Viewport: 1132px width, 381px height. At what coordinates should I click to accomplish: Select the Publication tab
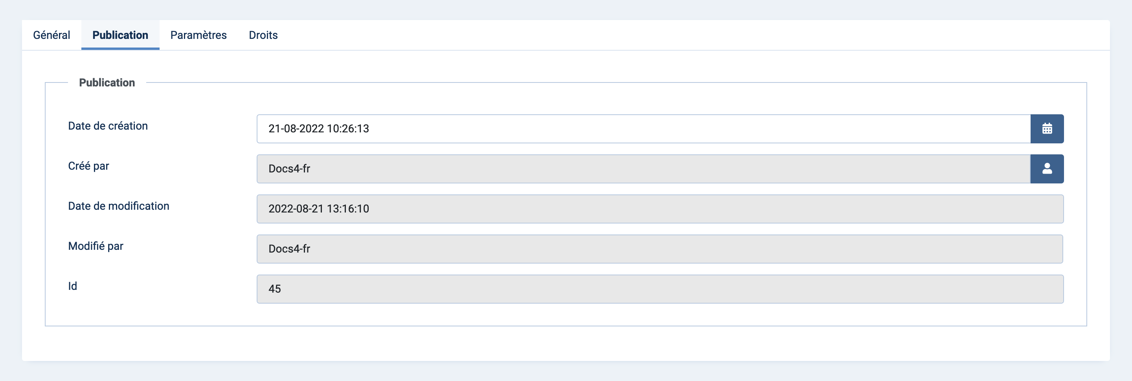pos(120,35)
